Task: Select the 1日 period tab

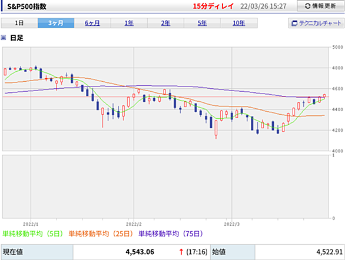Action: pos(19,23)
